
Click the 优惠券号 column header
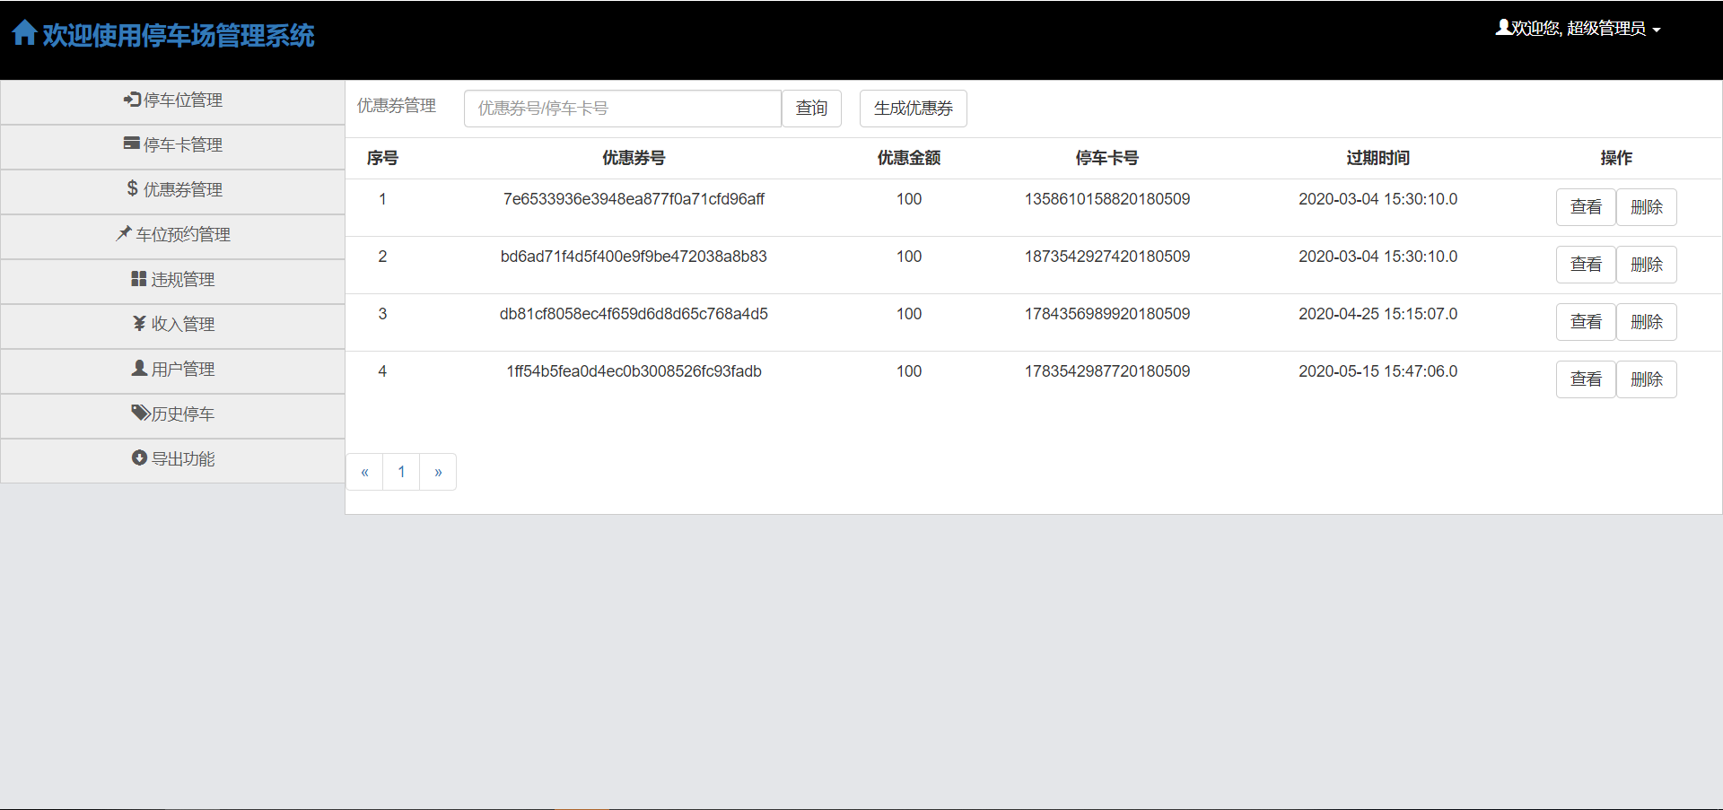(634, 158)
